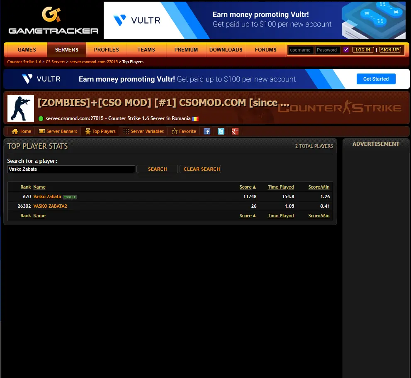Click the Favorite link
The height and width of the screenshot is (378, 411).
coord(187,131)
